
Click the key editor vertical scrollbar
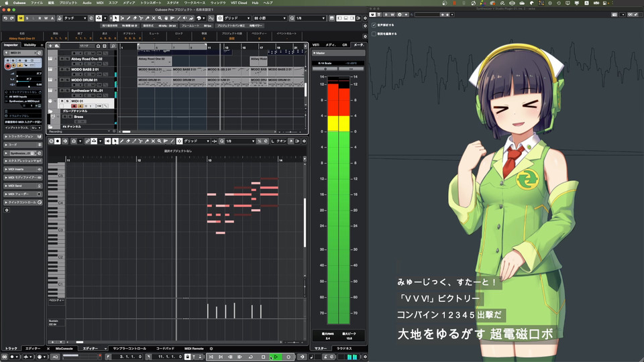click(x=305, y=223)
